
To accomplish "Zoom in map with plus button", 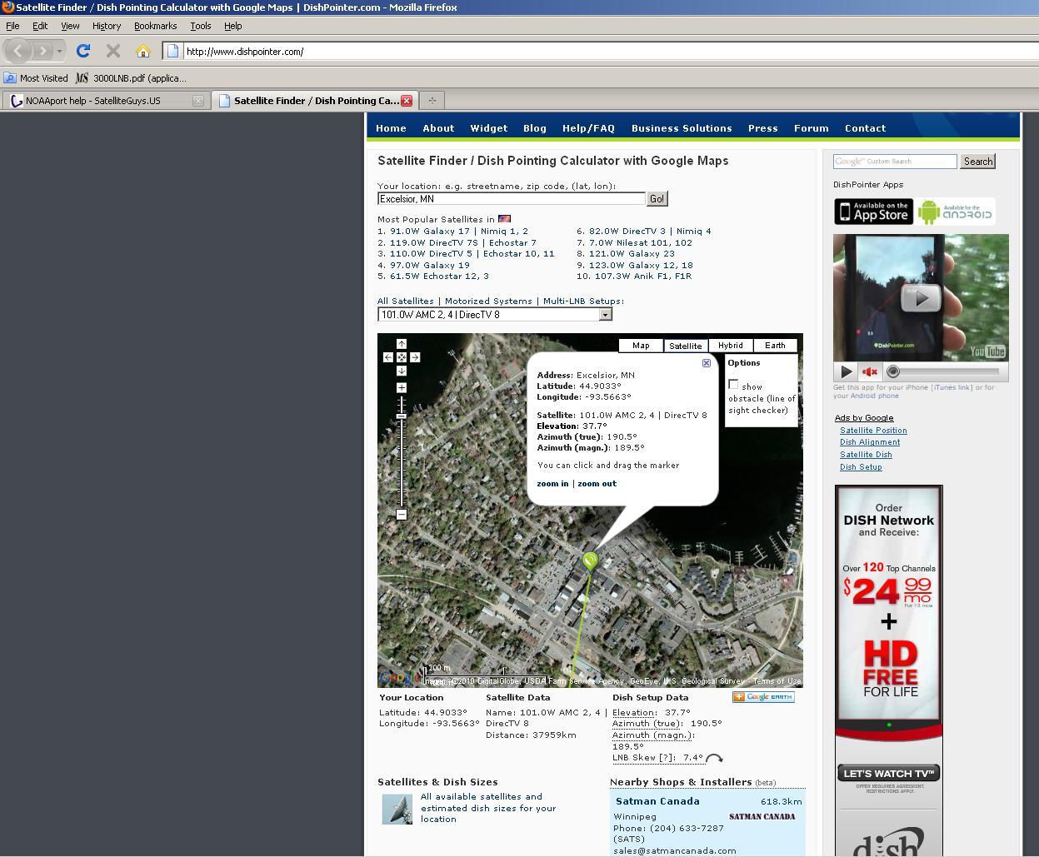I will pos(402,388).
